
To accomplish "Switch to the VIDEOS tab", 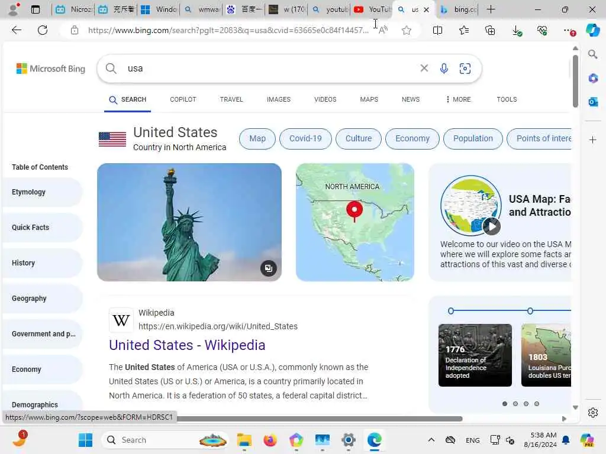I will 325,99.
